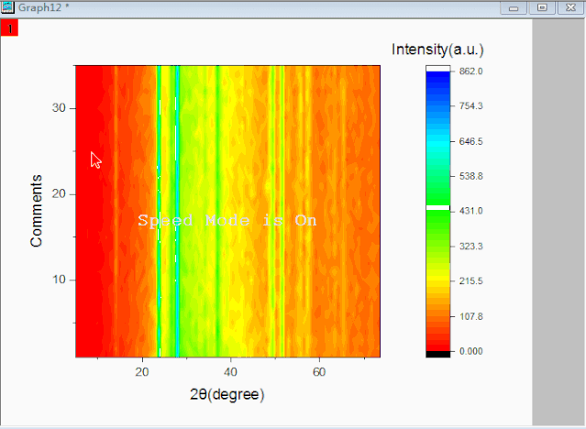The height and width of the screenshot is (429, 586).
Task: Select the red layer 1 icon
Action: (10, 28)
